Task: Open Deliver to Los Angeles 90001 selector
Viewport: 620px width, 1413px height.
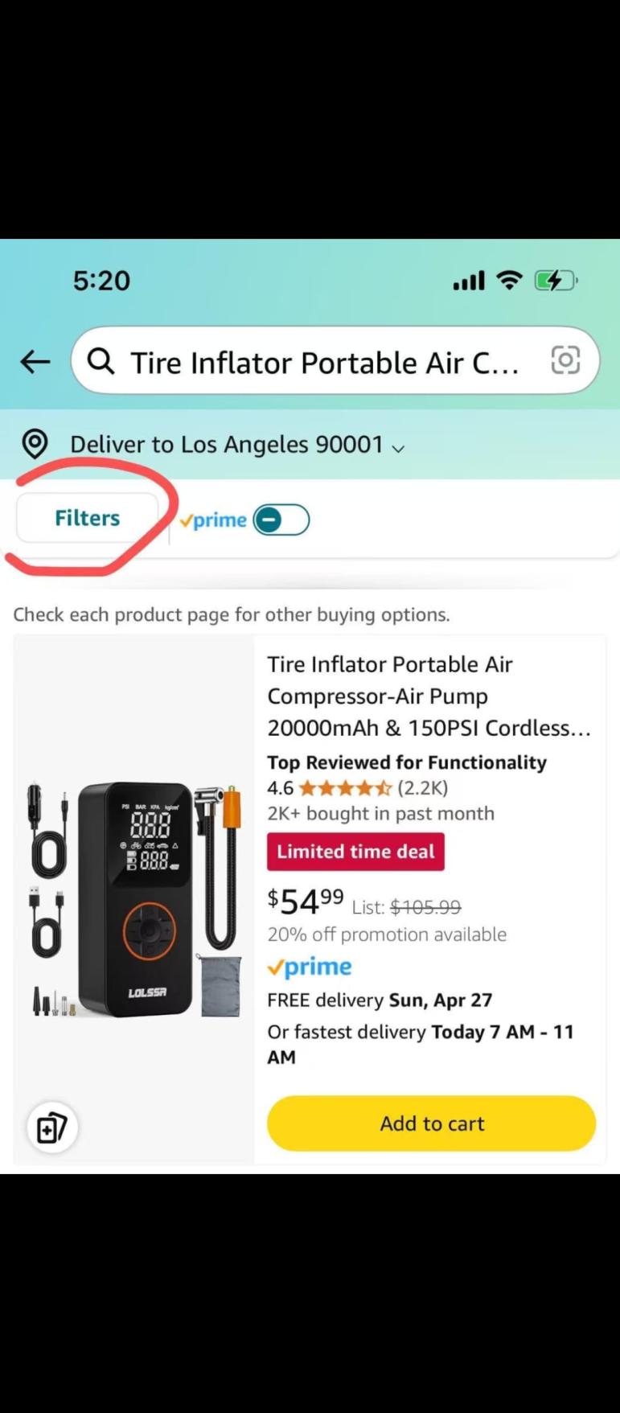Action: click(x=226, y=445)
